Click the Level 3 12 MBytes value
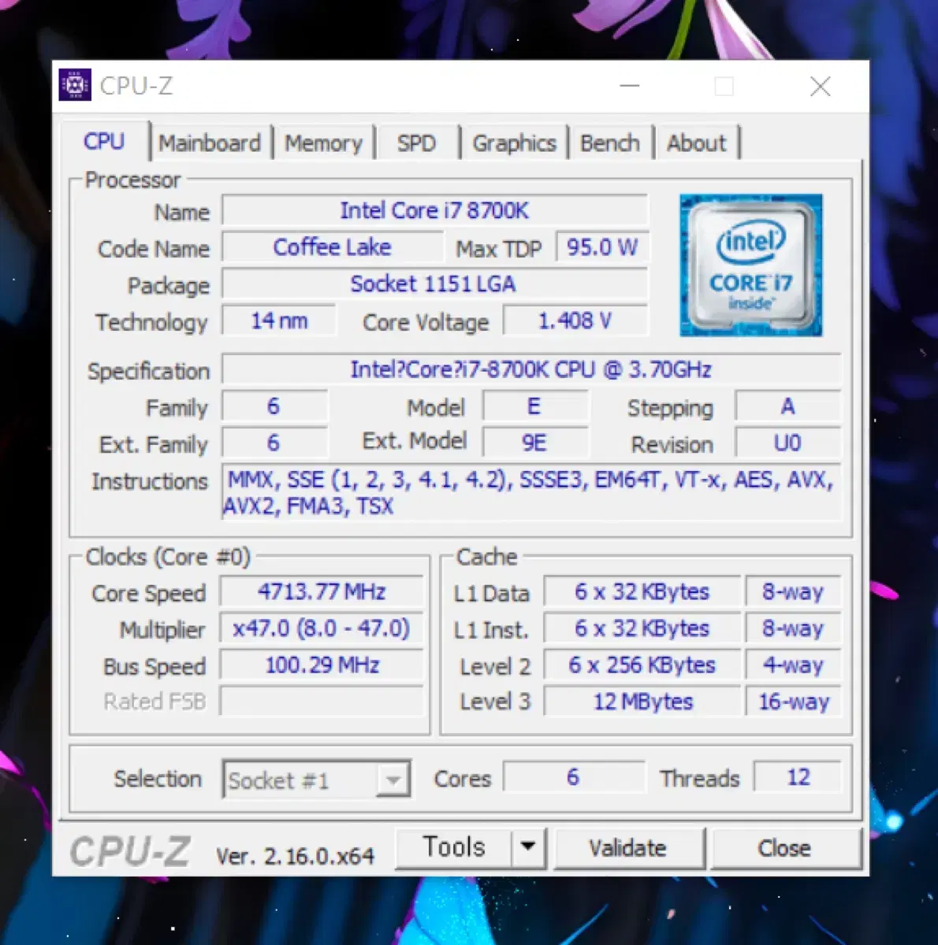The image size is (938, 945). point(642,702)
